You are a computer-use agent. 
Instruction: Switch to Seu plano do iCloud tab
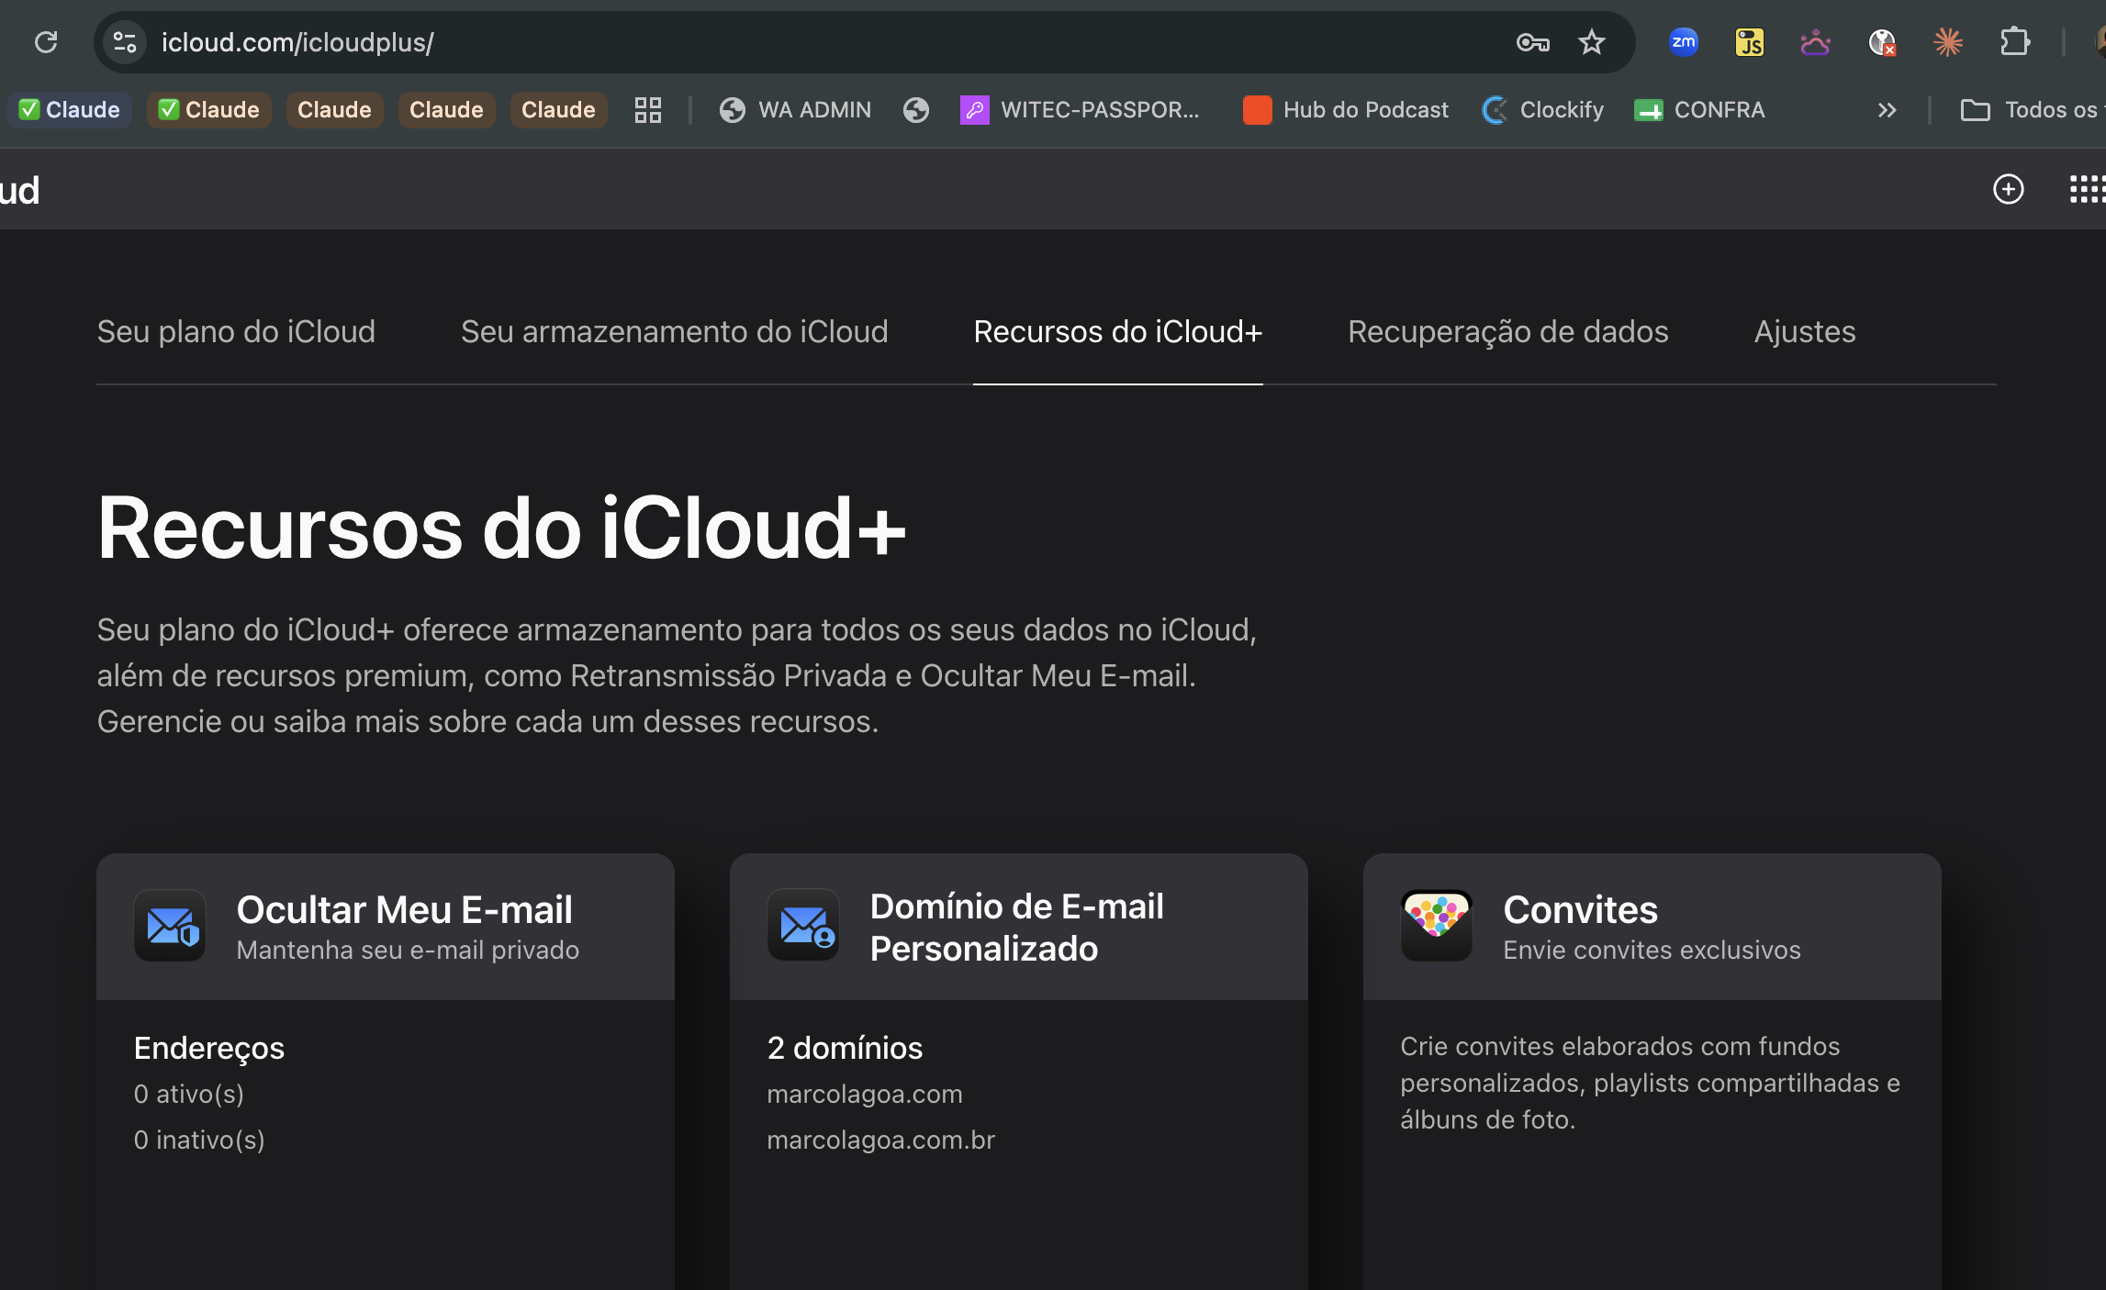coord(236,331)
